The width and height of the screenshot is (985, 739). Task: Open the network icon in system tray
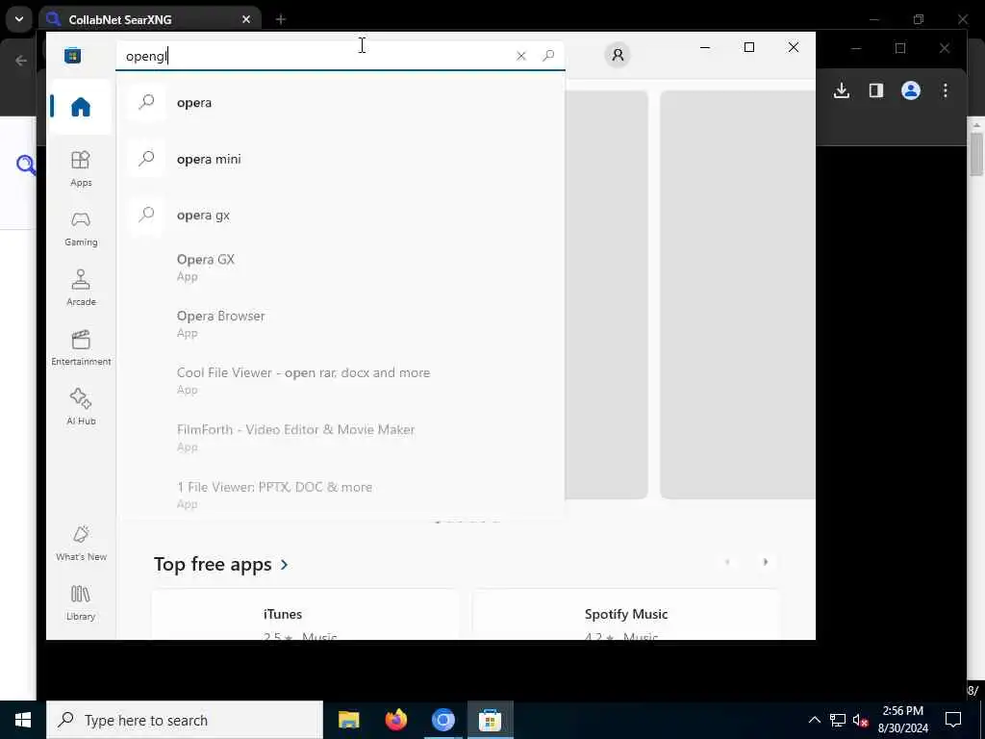838,720
